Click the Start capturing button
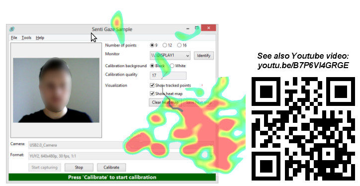Screen dimensions: 360x186 pos(45,168)
